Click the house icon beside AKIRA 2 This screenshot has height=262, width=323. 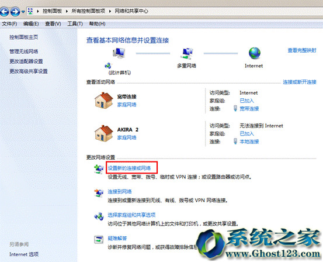click(103, 133)
